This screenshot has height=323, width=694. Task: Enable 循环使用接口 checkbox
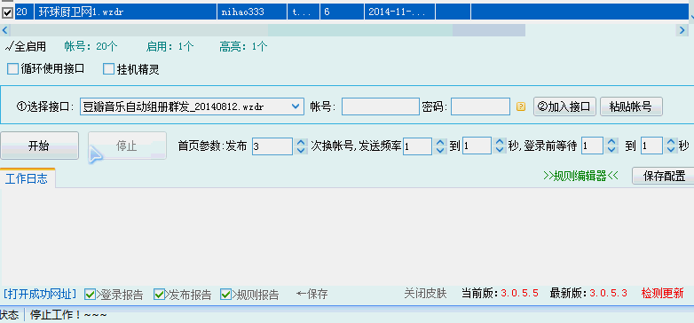coord(12,69)
